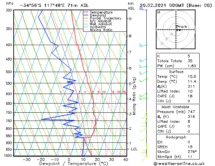The height and width of the screenshot is (166, 215).
Task: Click the wind barb at 450 hPa
Action: point(143,60)
